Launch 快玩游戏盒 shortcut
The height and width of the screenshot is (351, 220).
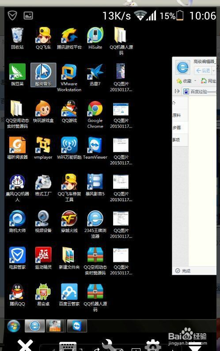click(x=43, y=112)
